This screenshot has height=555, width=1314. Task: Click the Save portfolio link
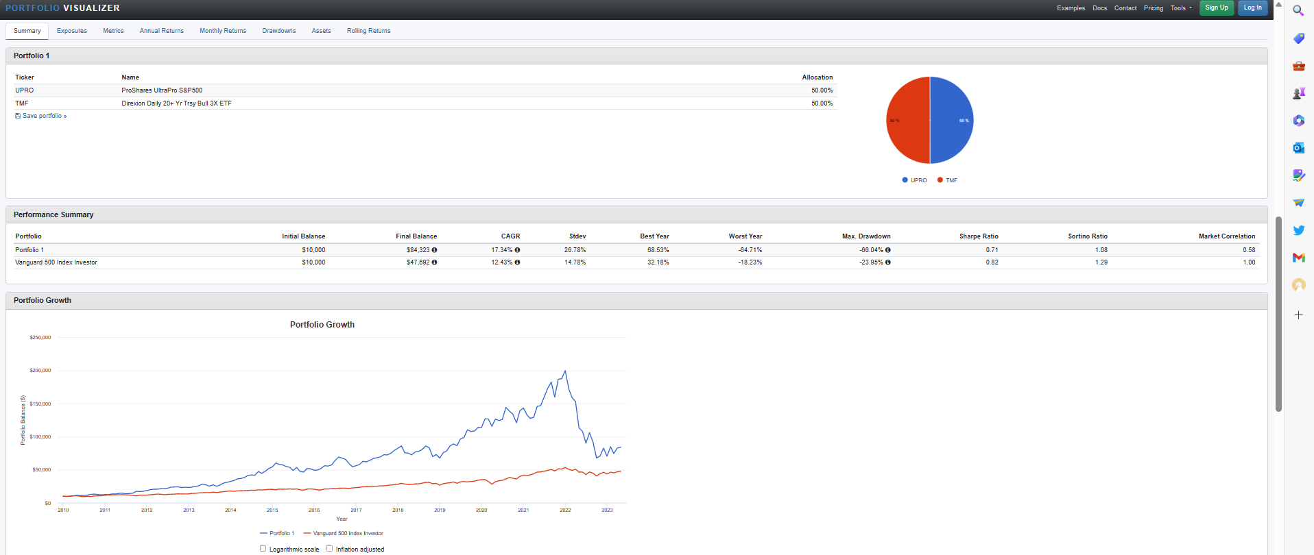click(x=41, y=116)
